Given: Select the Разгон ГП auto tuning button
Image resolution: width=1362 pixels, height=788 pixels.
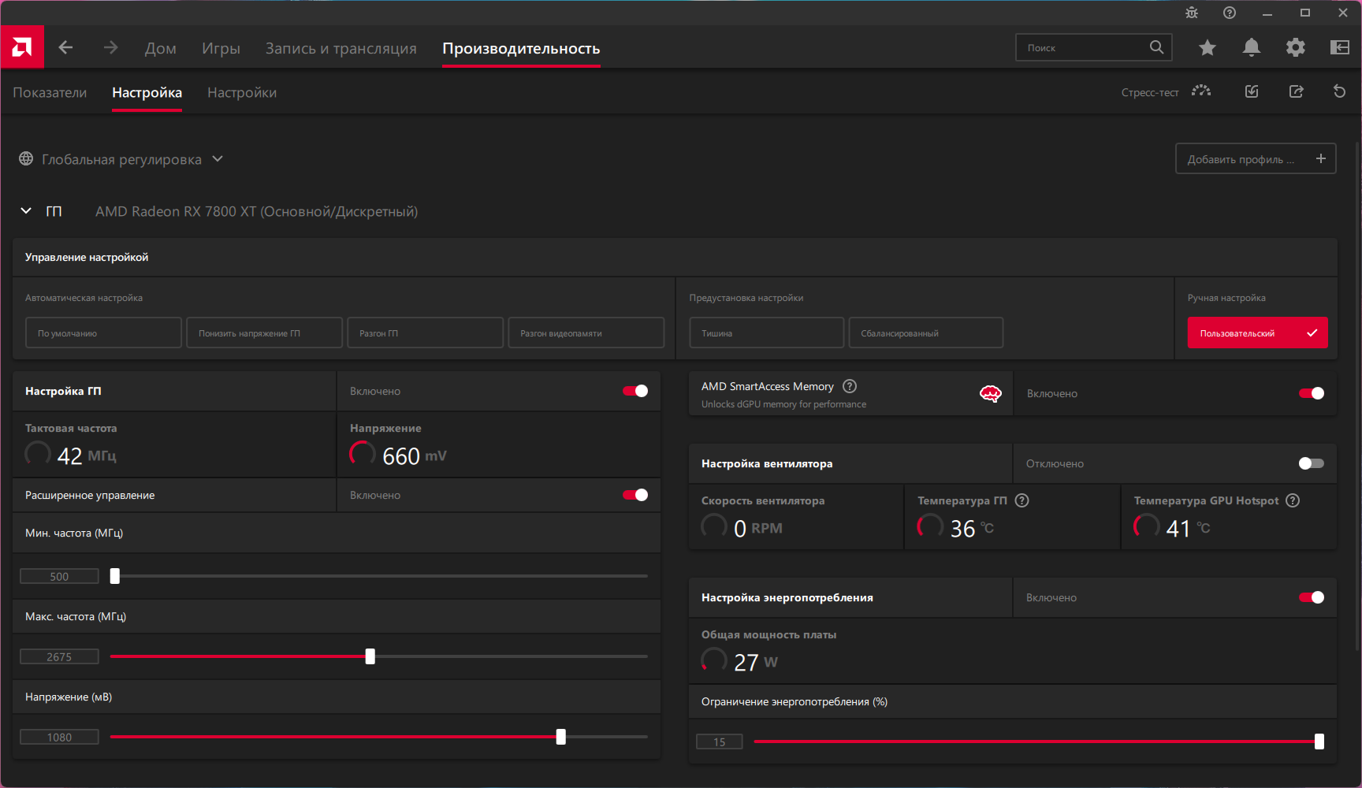Looking at the screenshot, I should pos(425,333).
